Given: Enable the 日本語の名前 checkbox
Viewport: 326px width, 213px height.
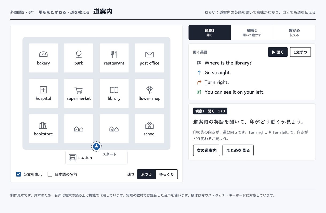Looking at the screenshot, I should tap(50, 174).
